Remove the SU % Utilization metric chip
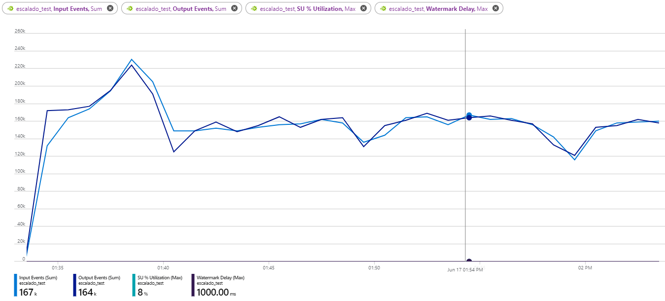This screenshot has height=301, width=665. pyautogui.click(x=363, y=8)
